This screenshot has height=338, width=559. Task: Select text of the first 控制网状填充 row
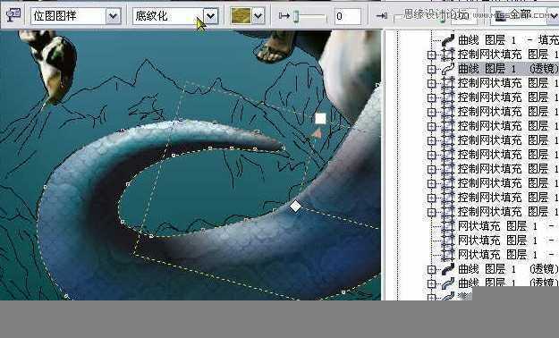[x=508, y=55]
